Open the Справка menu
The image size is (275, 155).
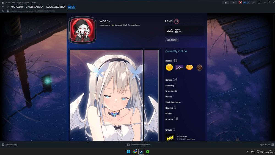(x=34, y=3)
